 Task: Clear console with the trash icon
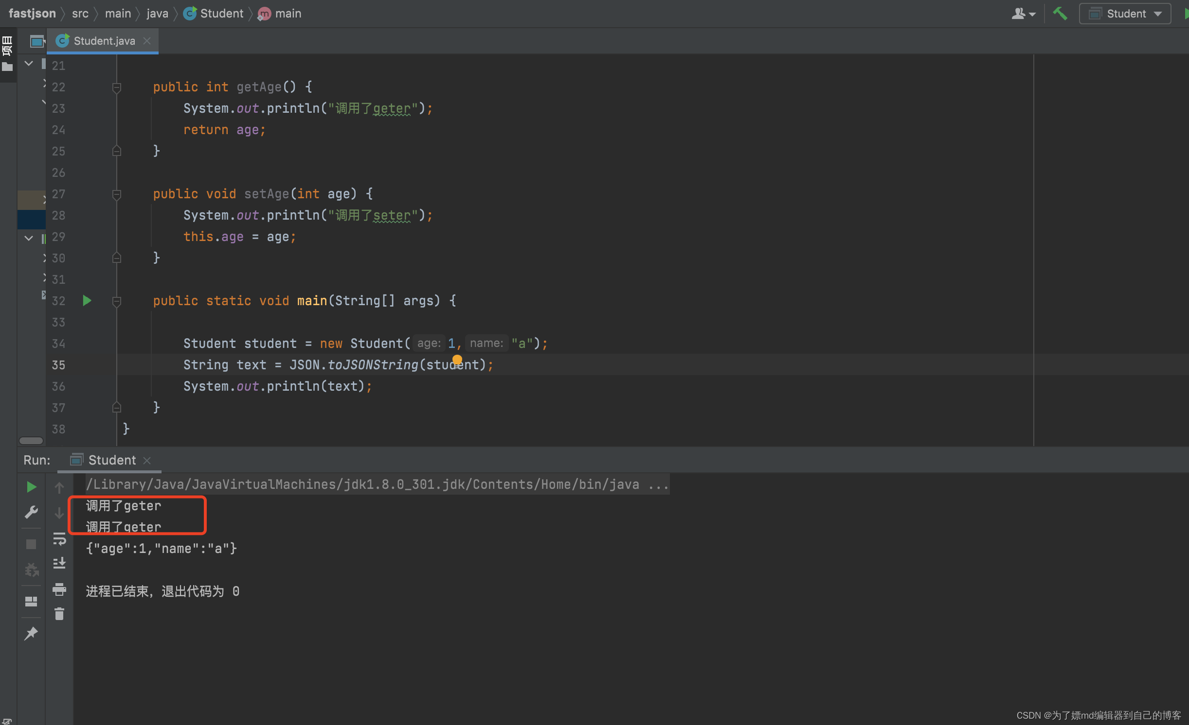[x=59, y=614]
